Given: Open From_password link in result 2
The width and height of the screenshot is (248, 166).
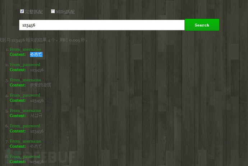Looking at the screenshot, I should pyautogui.click(x=25, y=64).
